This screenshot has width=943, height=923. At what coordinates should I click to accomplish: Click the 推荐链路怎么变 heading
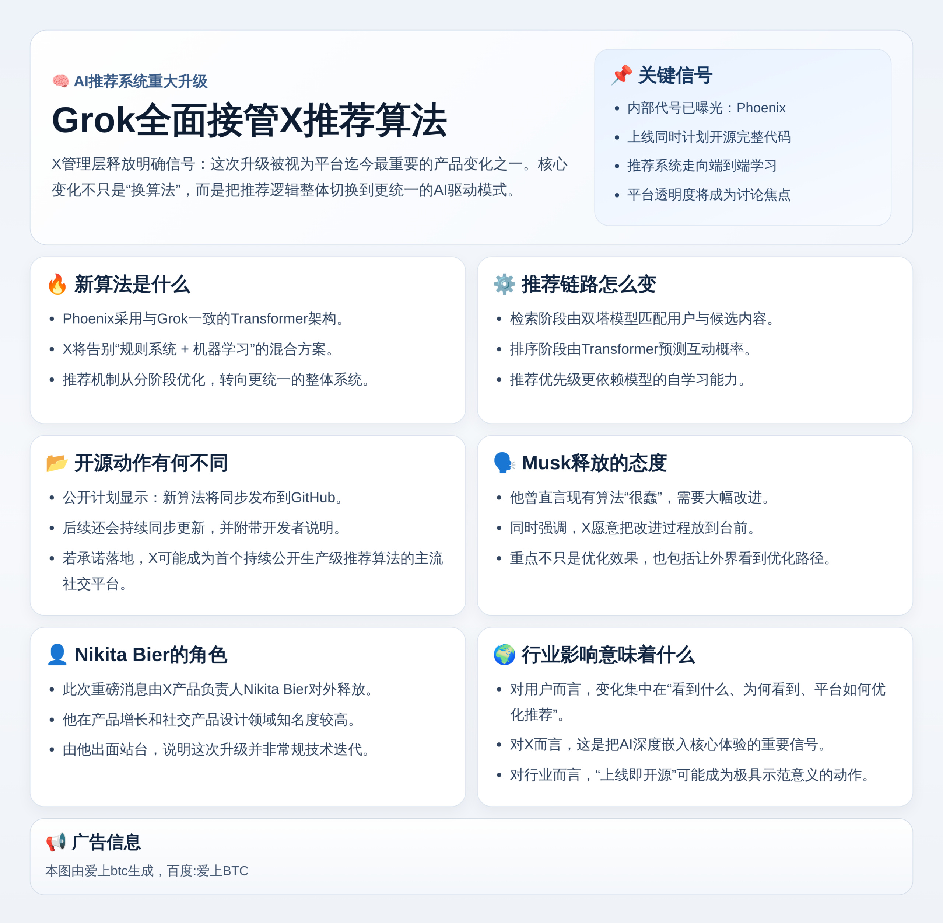[589, 285]
